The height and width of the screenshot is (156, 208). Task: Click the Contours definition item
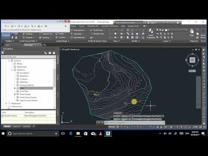click(x=23, y=79)
